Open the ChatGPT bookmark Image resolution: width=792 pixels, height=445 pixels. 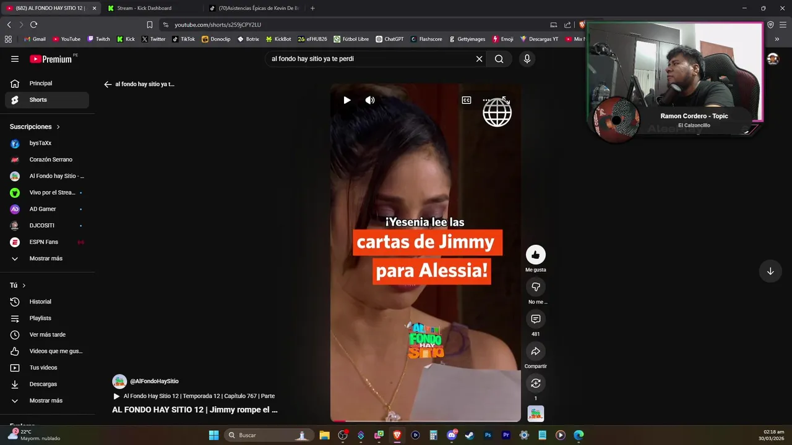click(x=390, y=39)
